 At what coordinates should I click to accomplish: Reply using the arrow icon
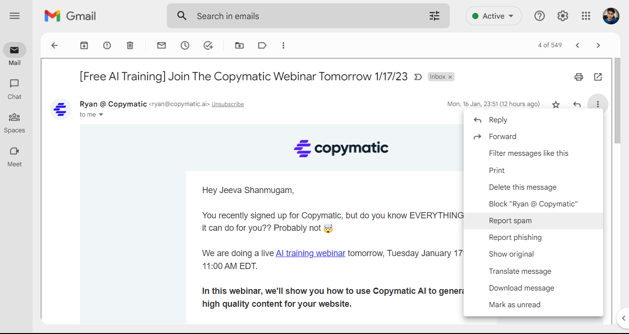click(577, 104)
